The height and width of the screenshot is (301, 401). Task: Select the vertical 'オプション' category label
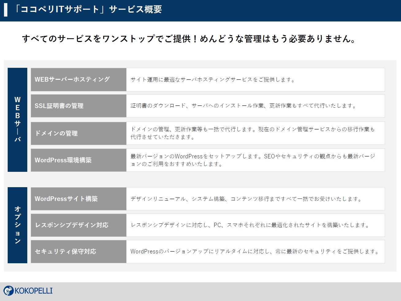tap(17, 225)
